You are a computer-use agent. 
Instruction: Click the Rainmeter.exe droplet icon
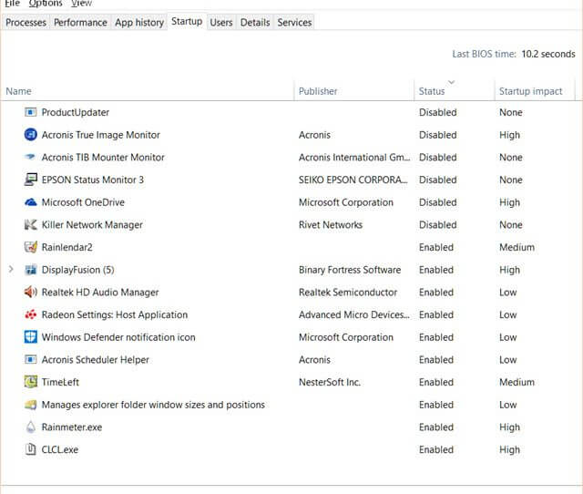click(30, 427)
